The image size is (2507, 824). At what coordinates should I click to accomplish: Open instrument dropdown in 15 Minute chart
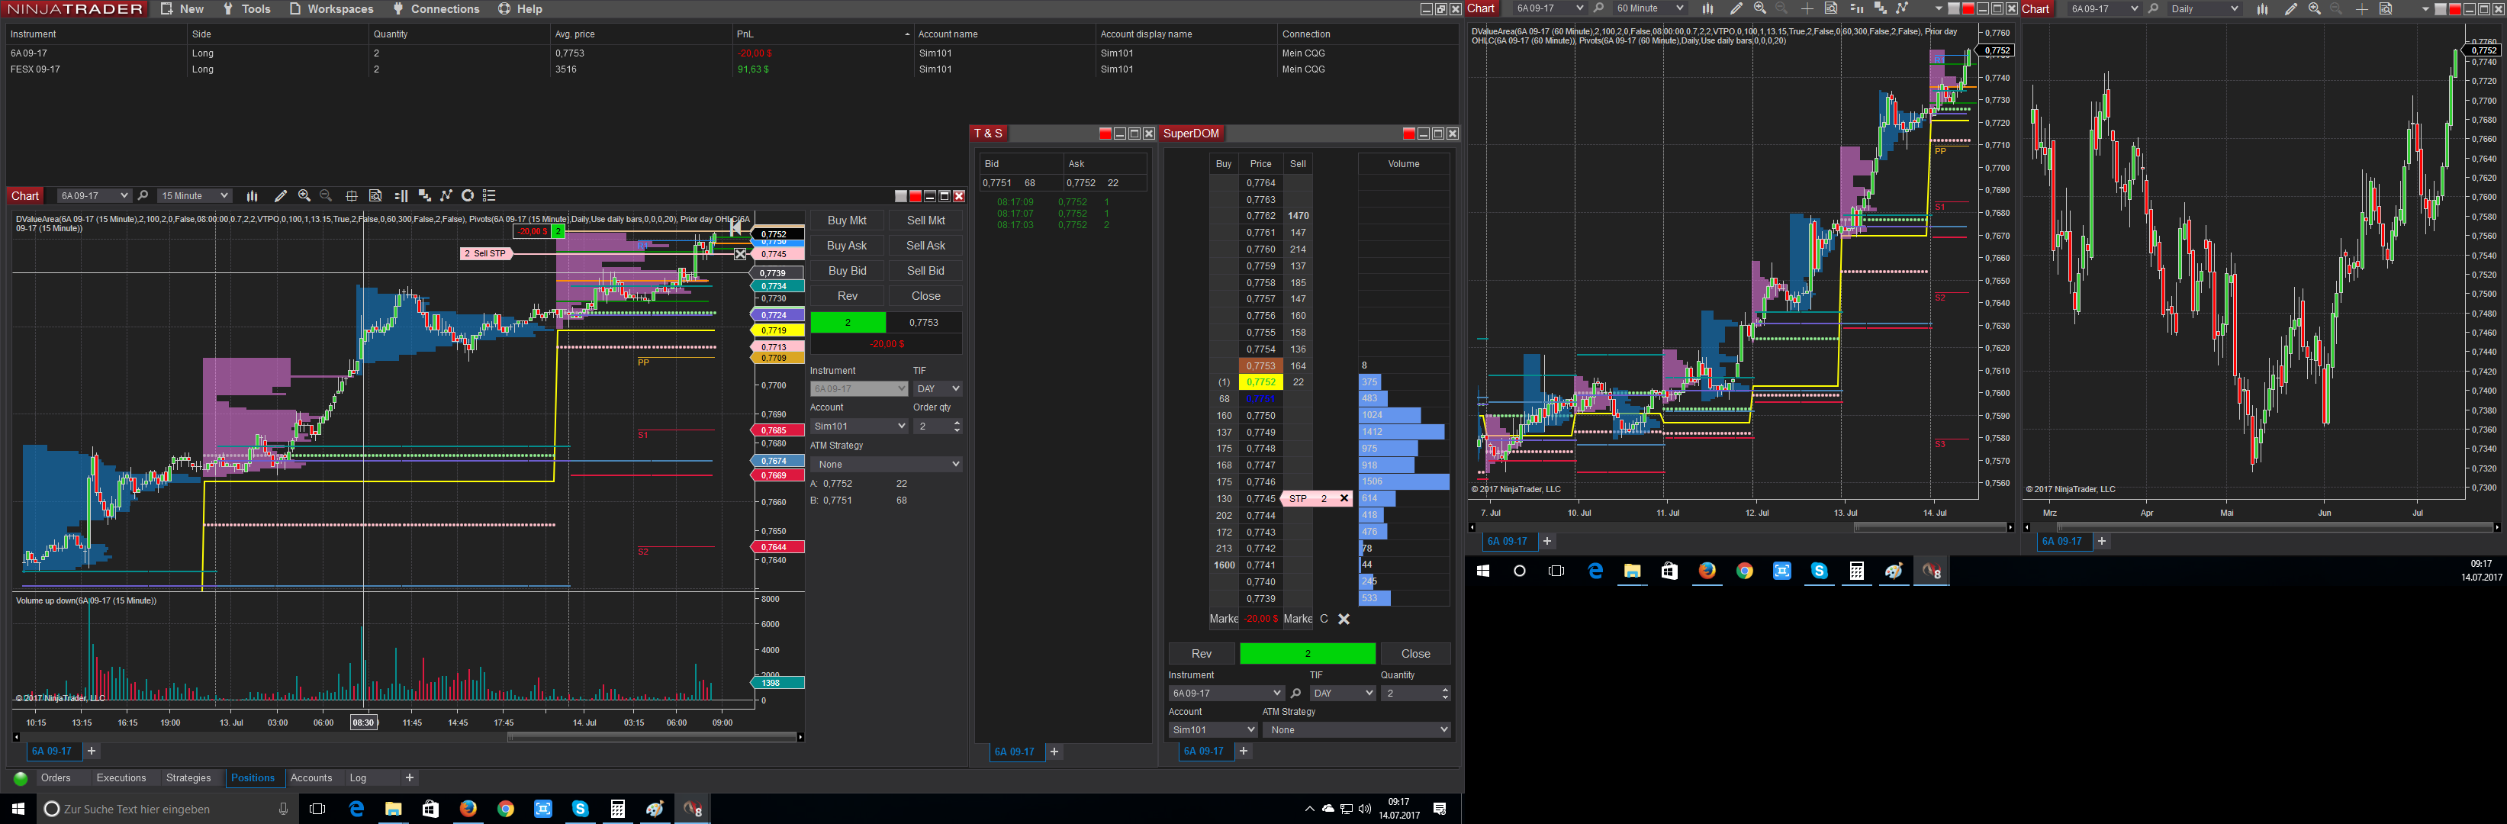point(93,195)
